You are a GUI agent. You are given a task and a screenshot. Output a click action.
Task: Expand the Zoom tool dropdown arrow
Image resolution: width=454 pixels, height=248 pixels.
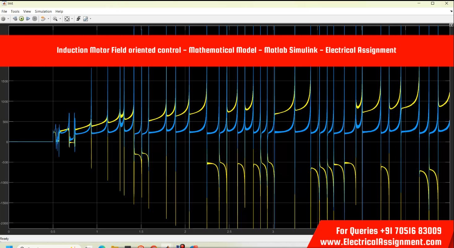click(60, 19)
